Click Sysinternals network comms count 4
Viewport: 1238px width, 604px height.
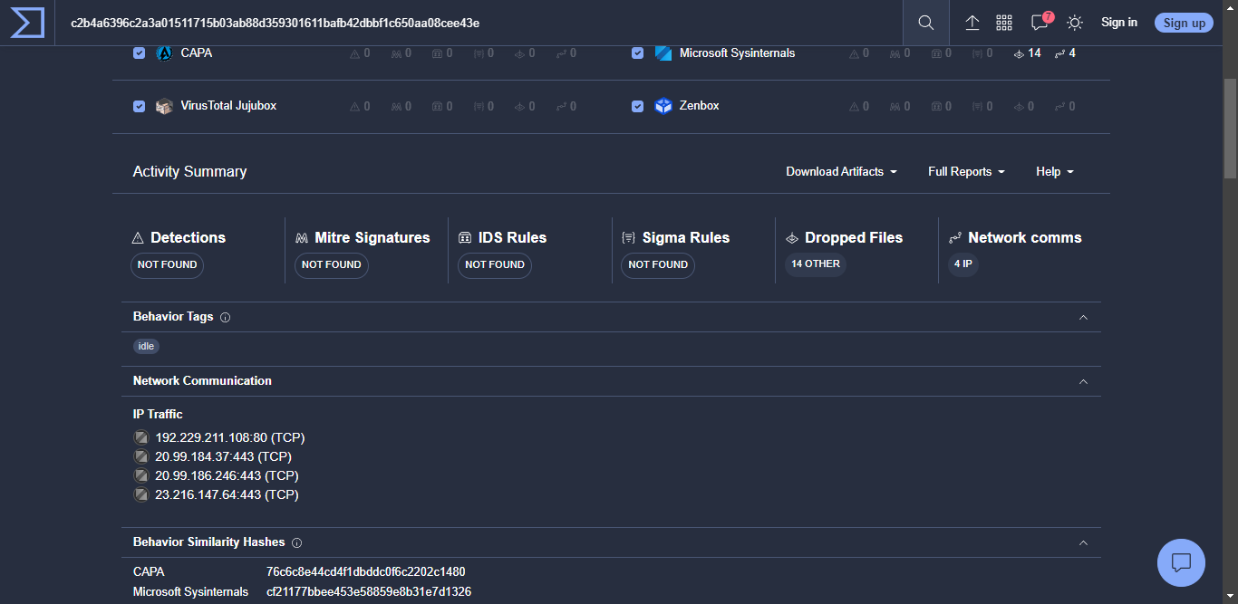(x=1065, y=53)
